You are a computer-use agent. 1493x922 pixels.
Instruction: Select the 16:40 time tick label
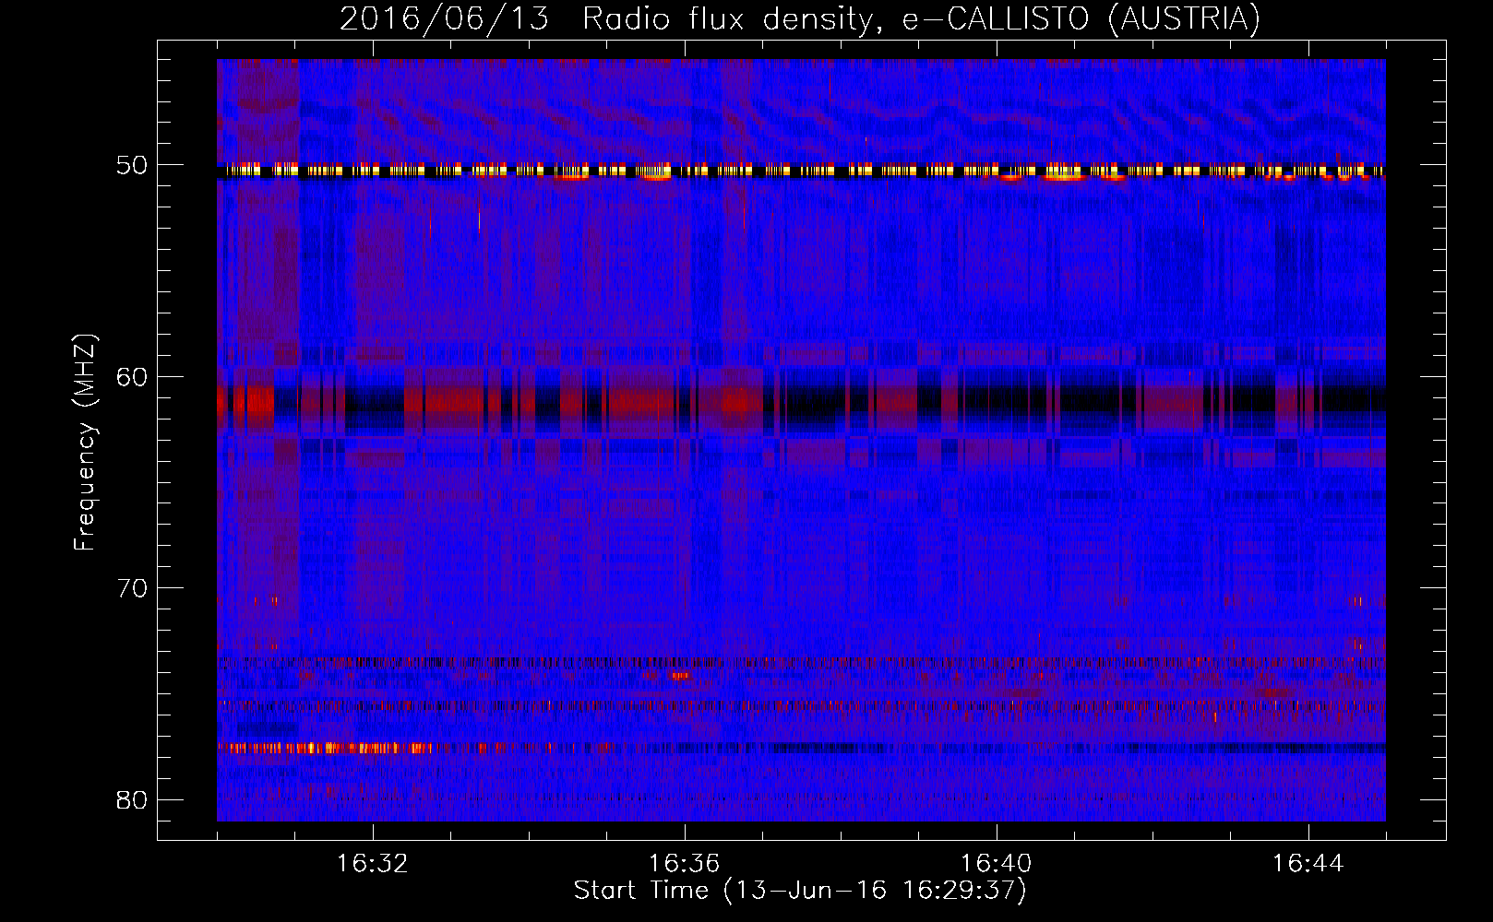coord(997,864)
